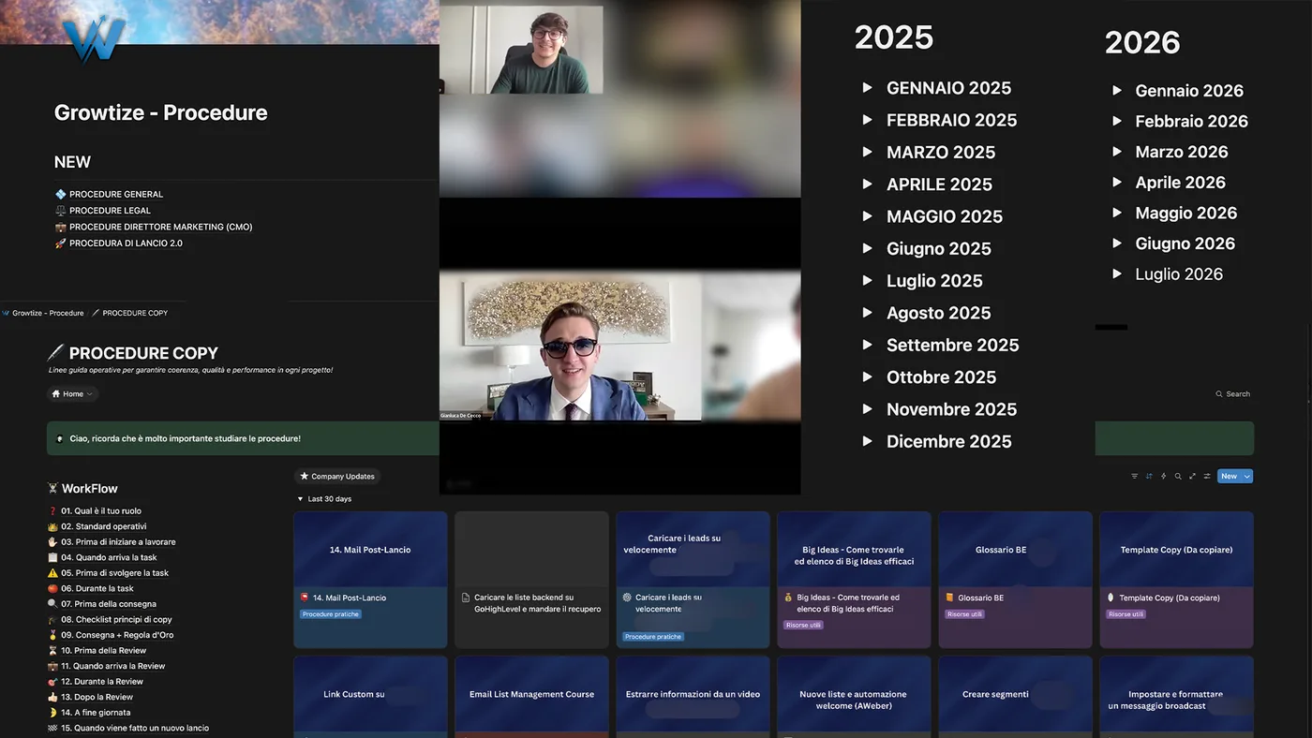Expand the Luglio 2026 toggle
This screenshot has width=1312, height=738.
pyautogui.click(x=1116, y=274)
